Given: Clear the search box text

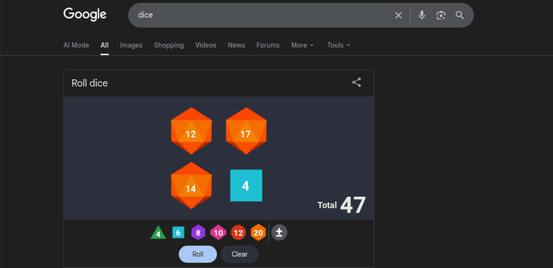Looking at the screenshot, I should pos(398,15).
